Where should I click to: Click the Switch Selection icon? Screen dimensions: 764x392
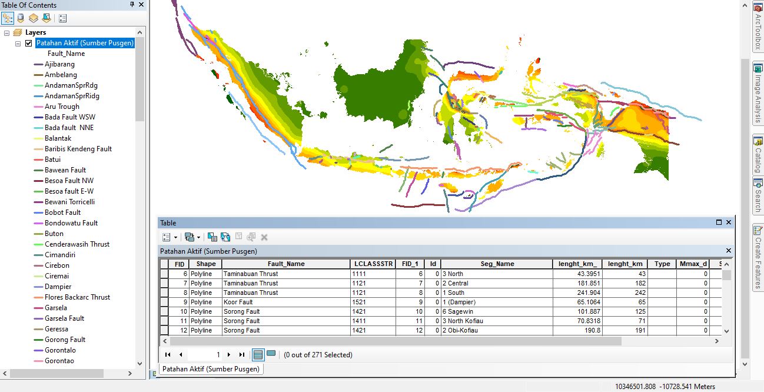coord(226,237)
